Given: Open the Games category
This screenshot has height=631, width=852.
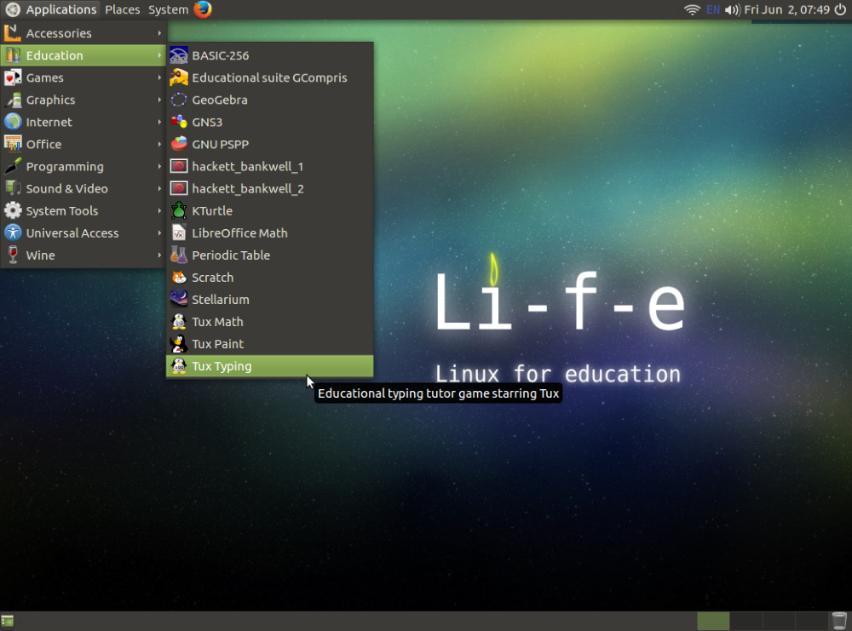Looking at the screenshot, I should (x=83, y=77).
